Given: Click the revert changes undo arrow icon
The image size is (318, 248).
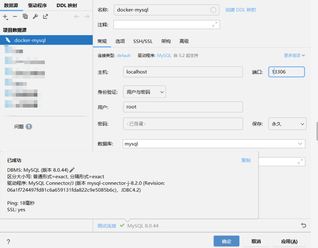Looking at the screenshot, I should pos(303,225).
